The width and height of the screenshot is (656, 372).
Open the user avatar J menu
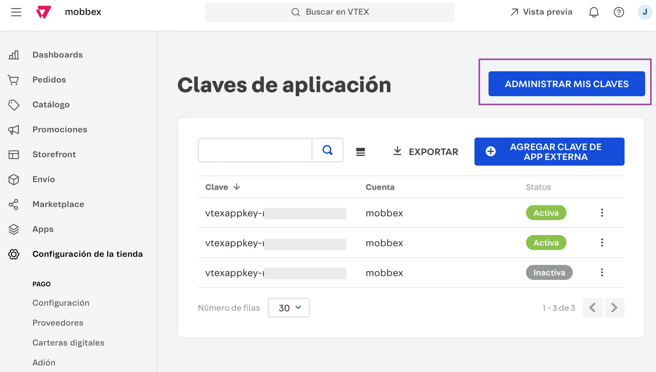tap(645, 12)
